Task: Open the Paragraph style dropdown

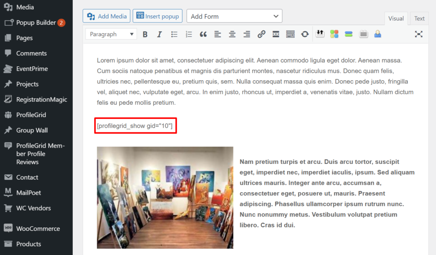Action: (x=111, y=34)
